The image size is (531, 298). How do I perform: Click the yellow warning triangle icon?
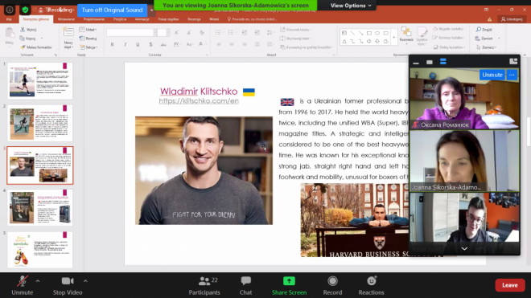(490, 19)
